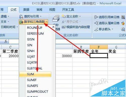126x97 pixels.
Task: Click the 用于公式 button
Action: click(x=71, y=22)
